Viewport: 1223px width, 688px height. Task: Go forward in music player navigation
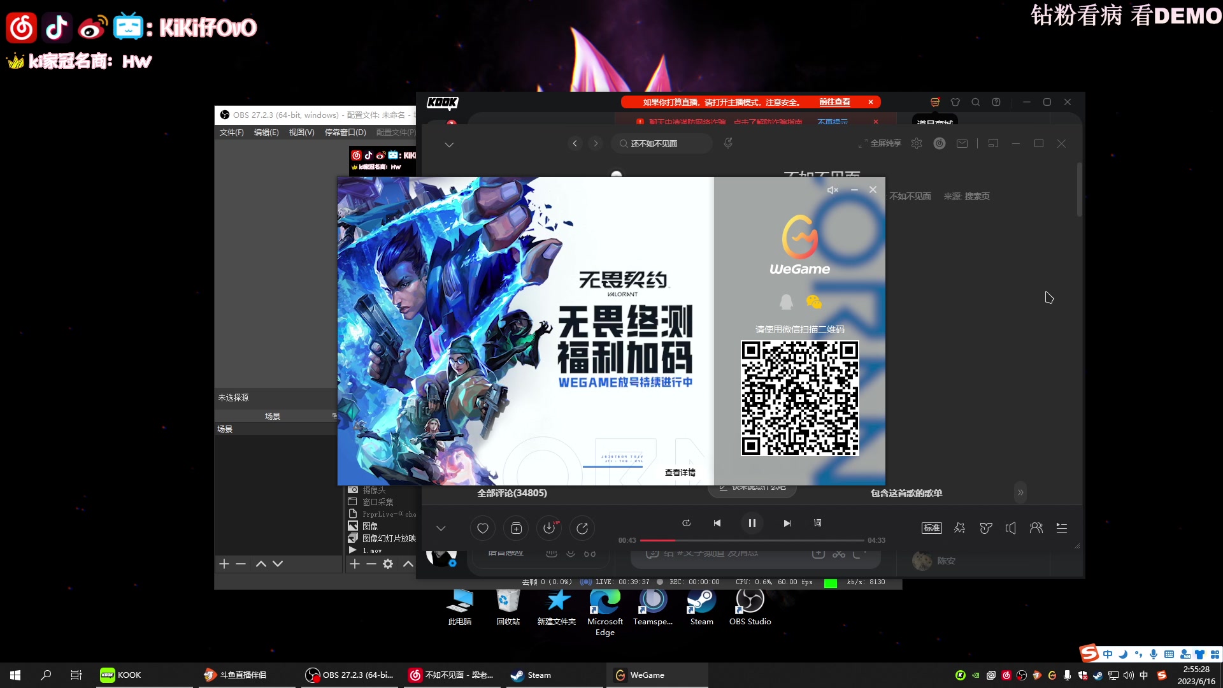[596, 143]
